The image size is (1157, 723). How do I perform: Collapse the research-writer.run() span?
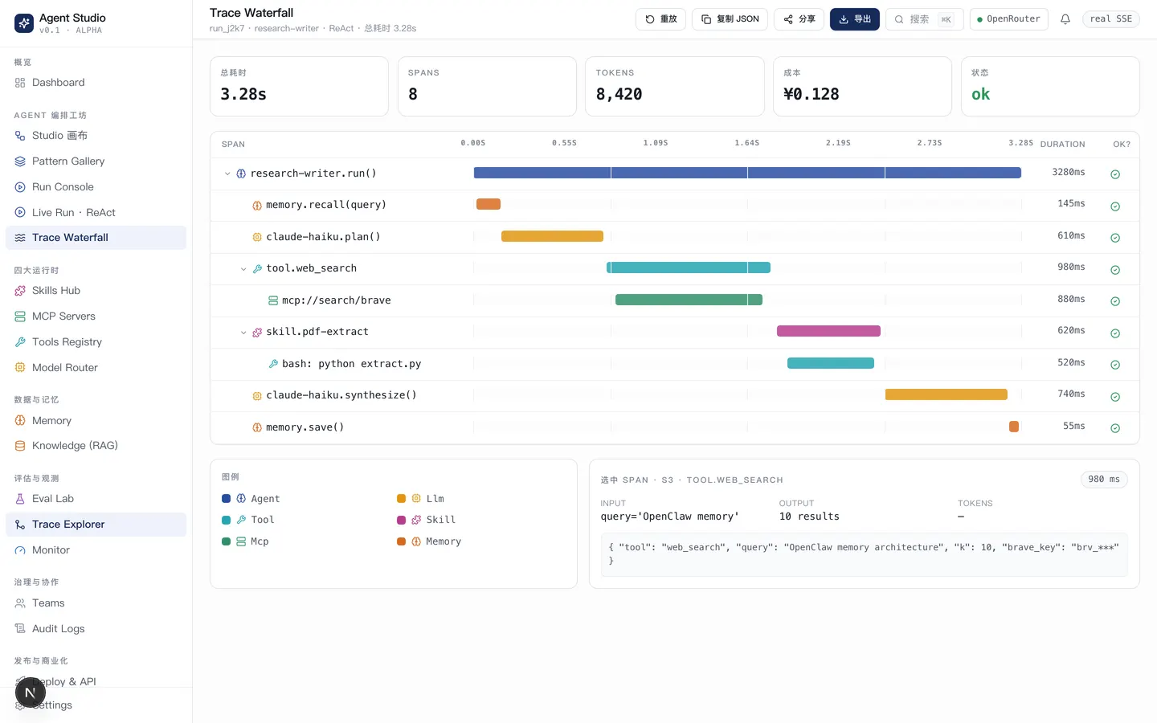tap(227, 174)
